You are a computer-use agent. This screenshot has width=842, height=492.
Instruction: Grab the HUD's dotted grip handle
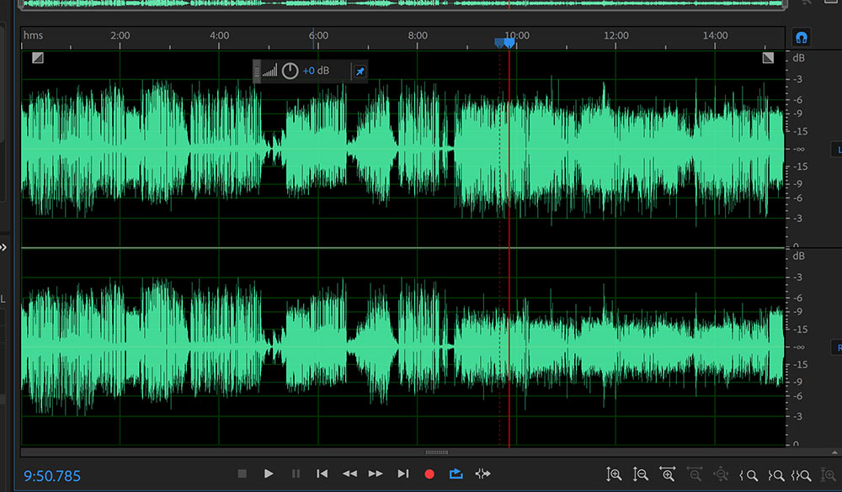click(x=257, y=71)
